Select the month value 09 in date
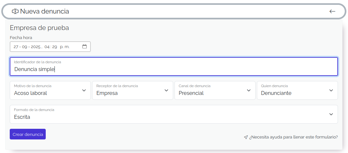348x153 pixels. (25, 47)
